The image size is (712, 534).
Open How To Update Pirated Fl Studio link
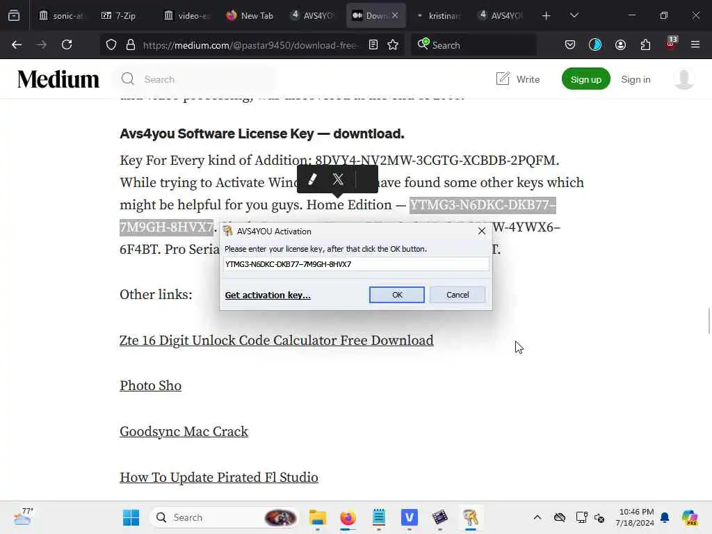pyautogui.click(x=219, y=477)
